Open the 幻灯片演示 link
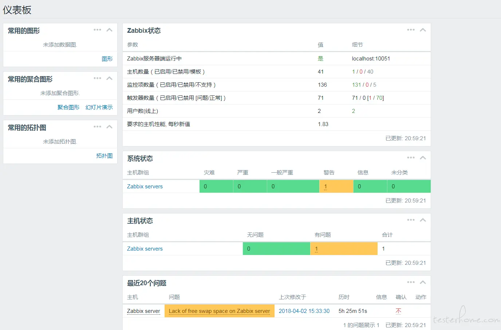The image size is (501, 330). coord(99,107)
